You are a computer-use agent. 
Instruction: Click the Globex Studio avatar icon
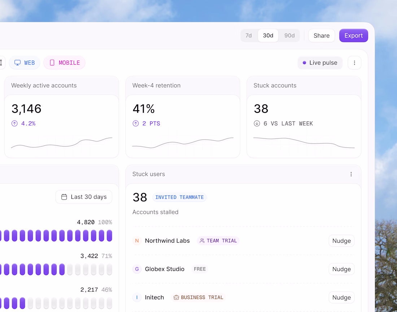137,269
